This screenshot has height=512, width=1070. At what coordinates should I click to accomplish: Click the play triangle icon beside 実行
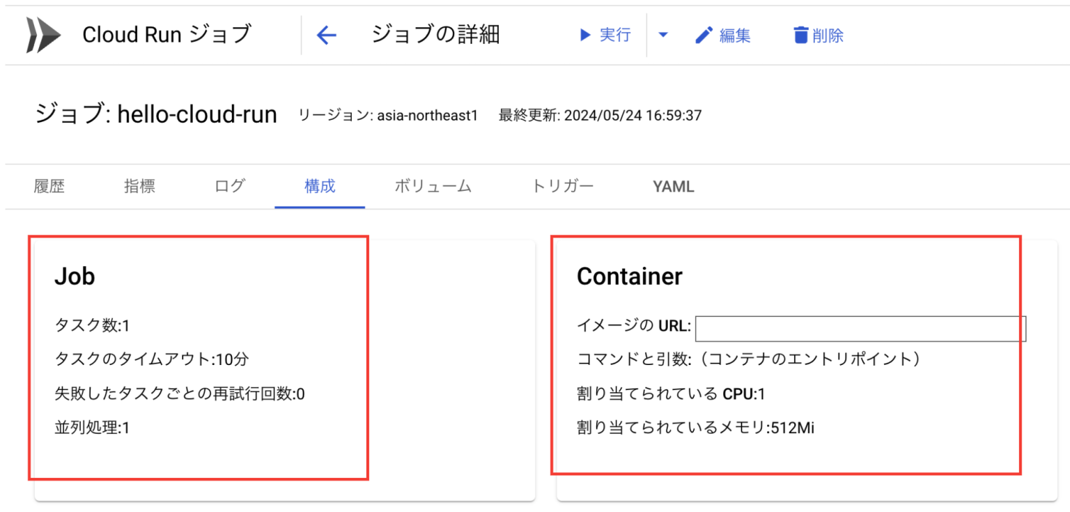[x=585, y=35]
